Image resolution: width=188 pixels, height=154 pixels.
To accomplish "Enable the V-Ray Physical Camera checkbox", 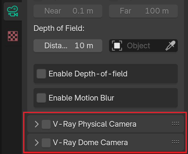I will (x=46, y=124).
